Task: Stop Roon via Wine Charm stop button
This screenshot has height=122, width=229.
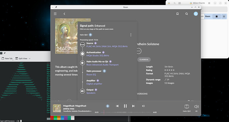Action: [217, 17]
